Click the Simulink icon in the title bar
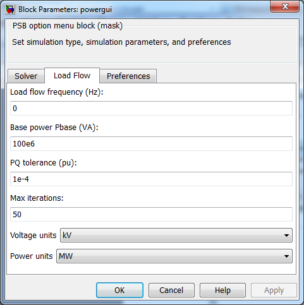This screenshot has width=304, height=305. 10,9
